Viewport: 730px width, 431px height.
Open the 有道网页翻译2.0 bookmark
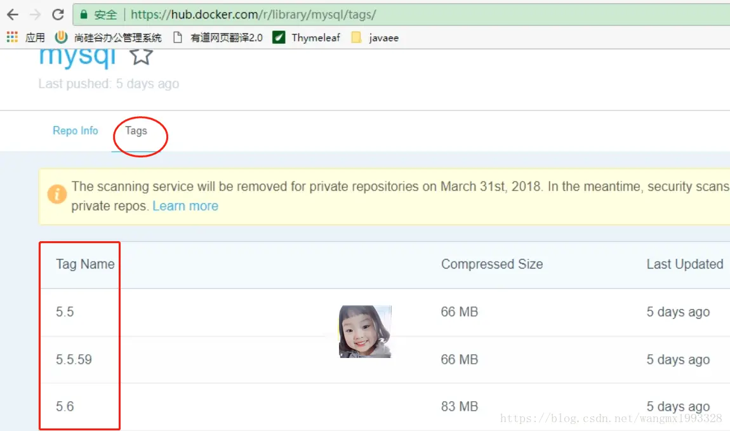click(218, 37)
